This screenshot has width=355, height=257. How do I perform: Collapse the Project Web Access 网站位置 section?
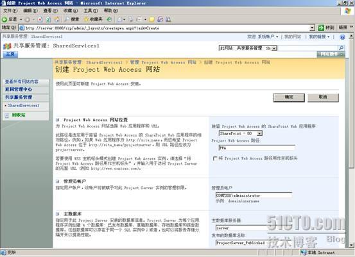click(58, 120)
